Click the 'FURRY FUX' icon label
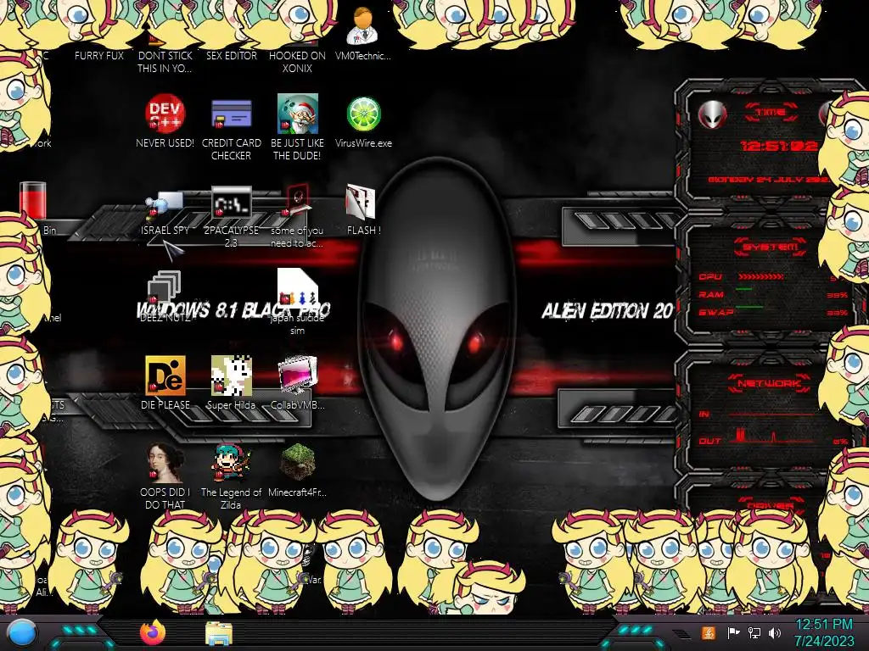This screenshot has height=651, width=869. [99, 55]
